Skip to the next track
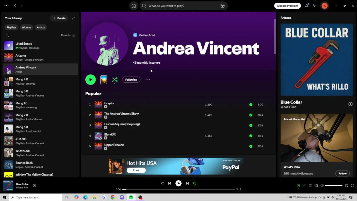 187,183
